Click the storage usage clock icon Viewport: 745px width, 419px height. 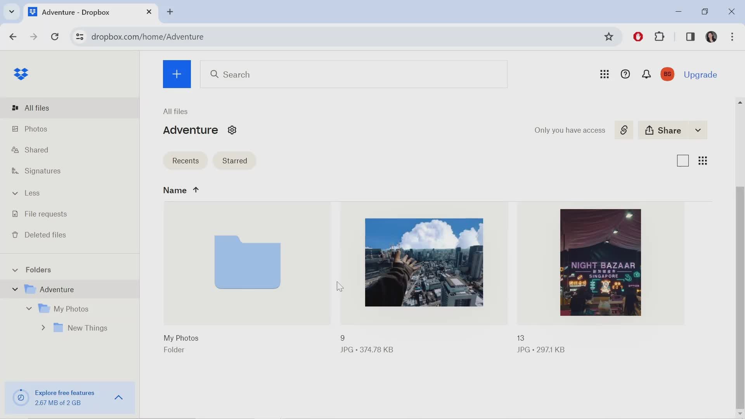coord(21,397)
